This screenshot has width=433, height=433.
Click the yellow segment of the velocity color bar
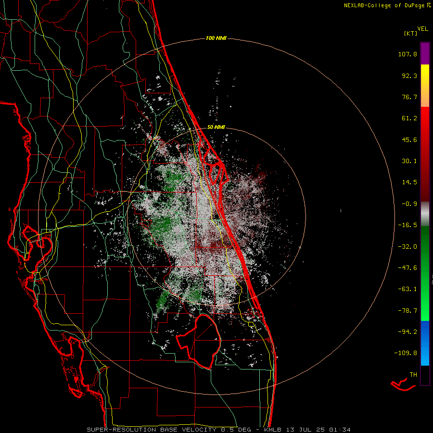coord(425,75)
